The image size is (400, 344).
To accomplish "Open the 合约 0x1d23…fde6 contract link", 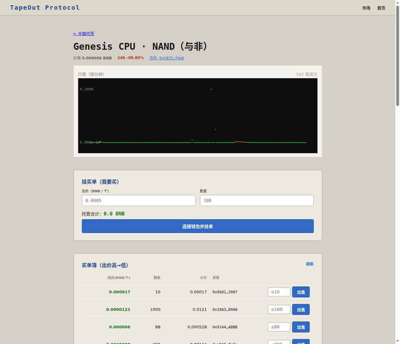I will coord(167,58).
